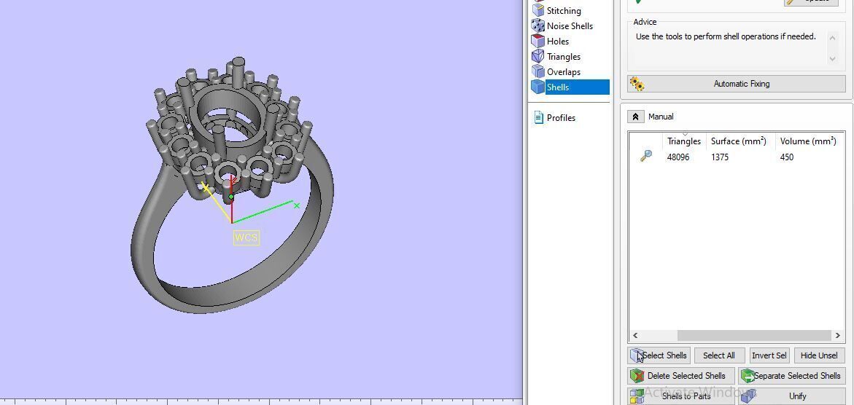Screen dimensions: 854x405
Task: Click the Profiles document icon
Action: [x=539, y=117]
